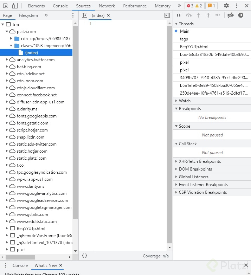Select the Beq5YUTp.html thread

pyautogui.click(x=212, y=47)
